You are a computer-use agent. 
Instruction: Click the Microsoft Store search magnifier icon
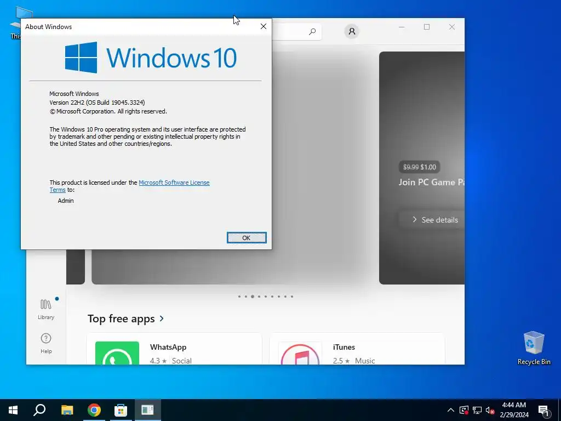pos(312,31)
